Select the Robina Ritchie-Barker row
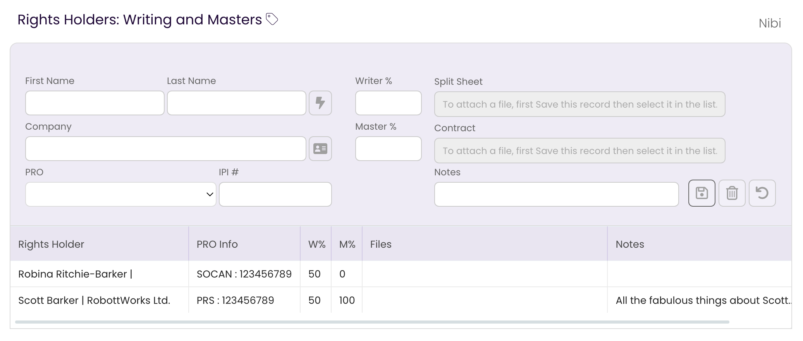Screen dimensions: 803x341 coord(401,274)
